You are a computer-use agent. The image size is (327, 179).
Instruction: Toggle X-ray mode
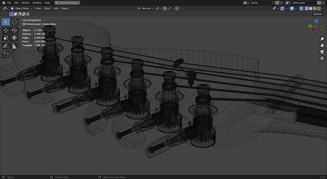pyautogui.click(x=301, y=9)
